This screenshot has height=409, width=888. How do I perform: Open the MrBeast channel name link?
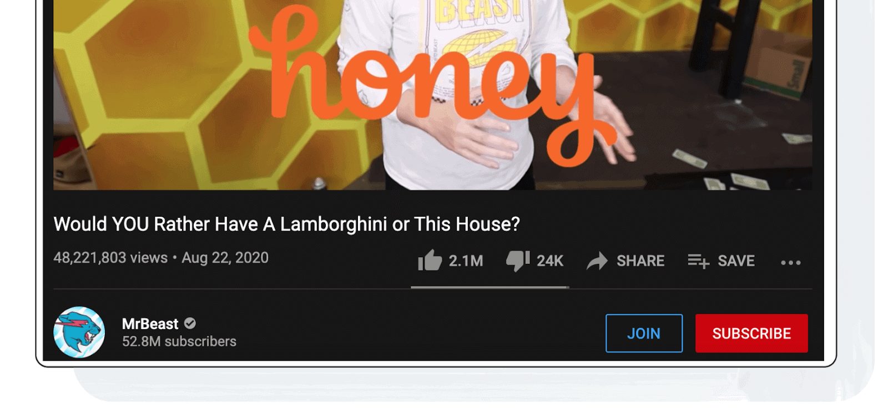coord(150,324)
